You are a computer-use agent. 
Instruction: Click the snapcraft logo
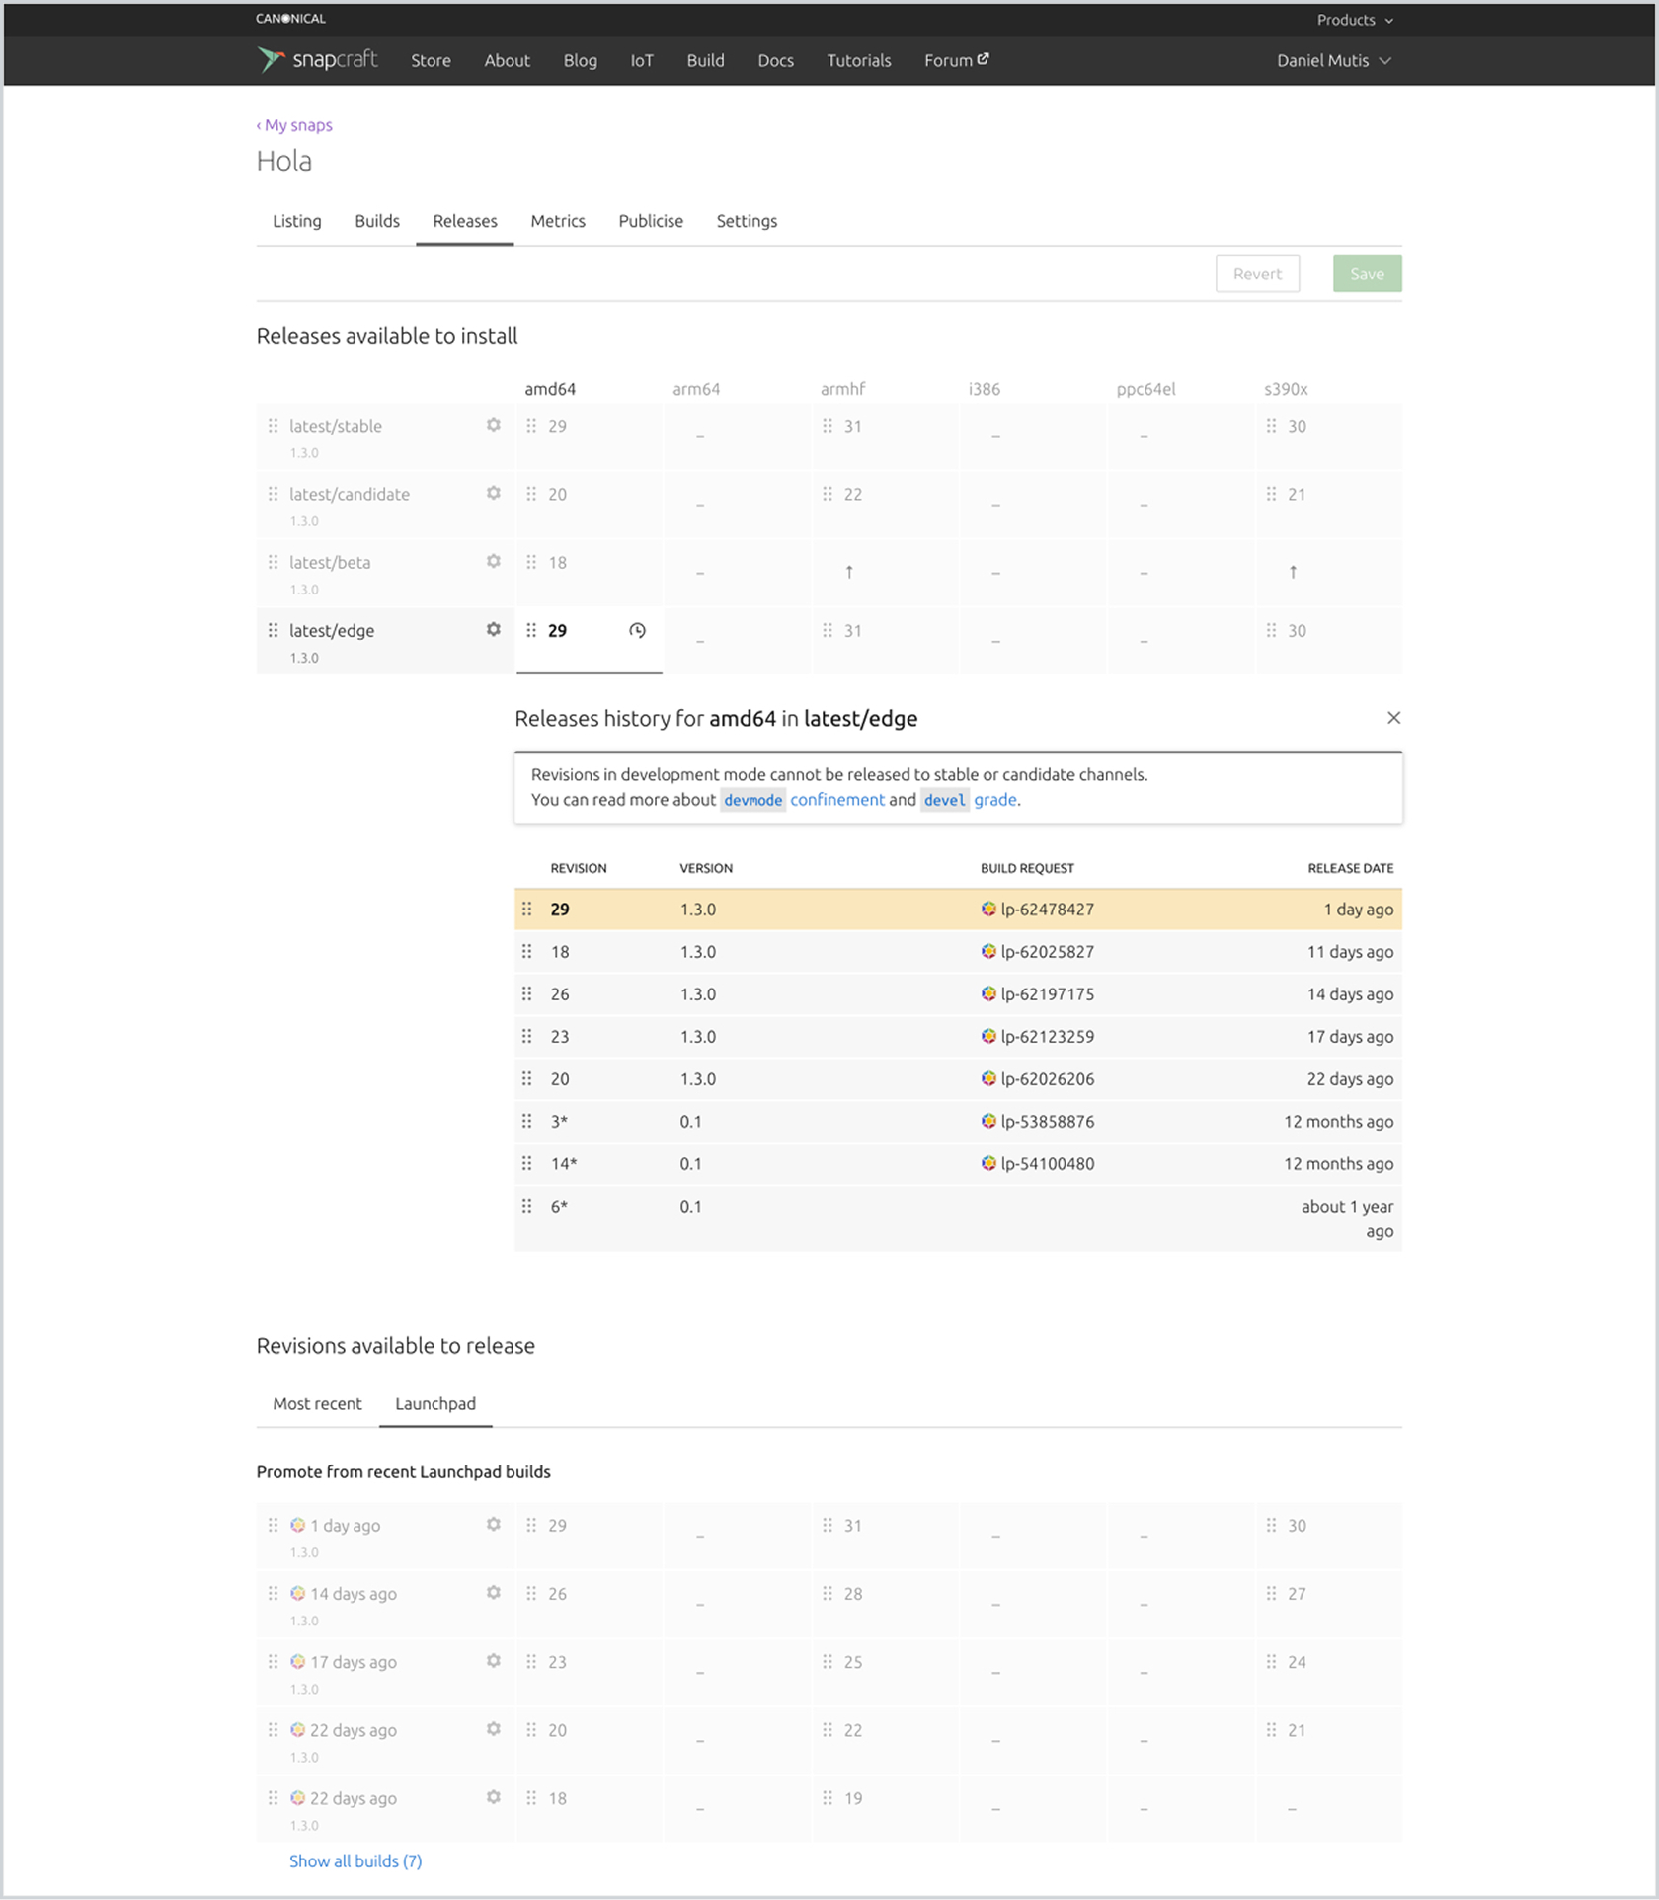[x=317, y=60]
